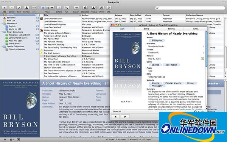Sort by Collection Names column header

pyautogui.click(x=204, y=15)
